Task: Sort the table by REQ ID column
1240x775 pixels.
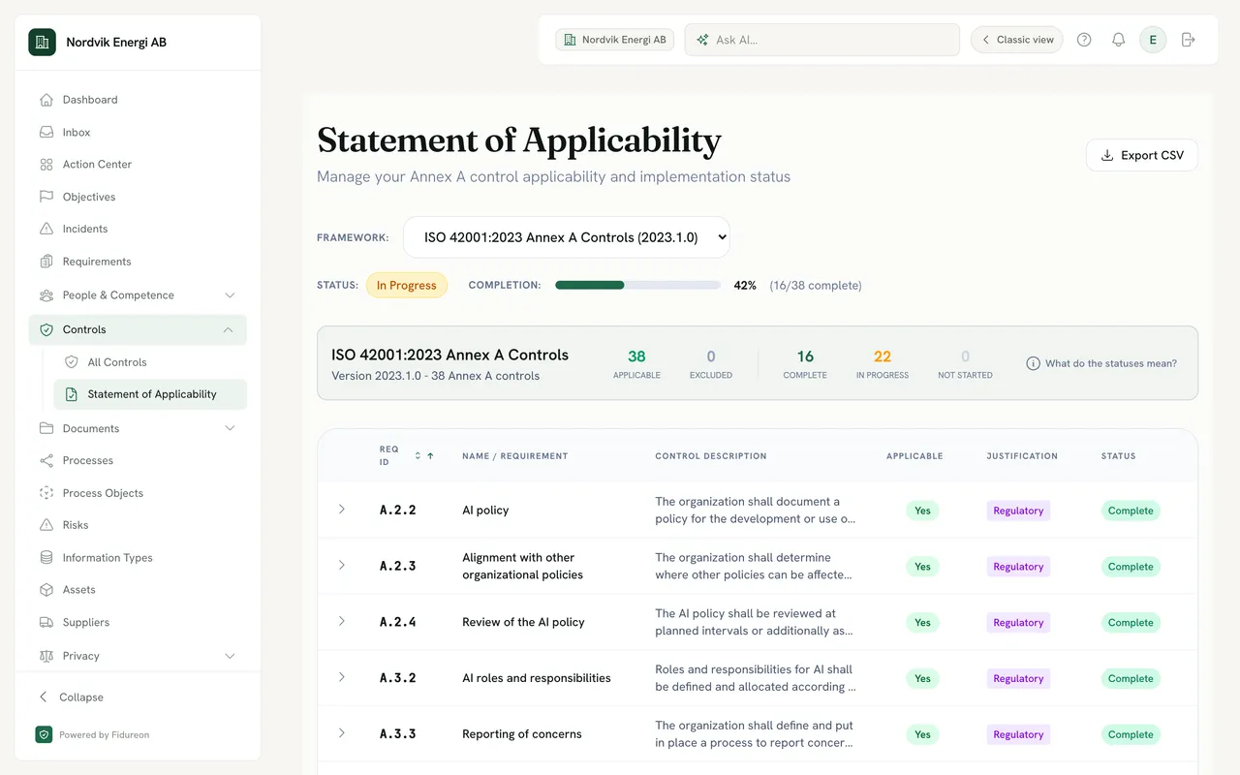Action: coord(406,455)
